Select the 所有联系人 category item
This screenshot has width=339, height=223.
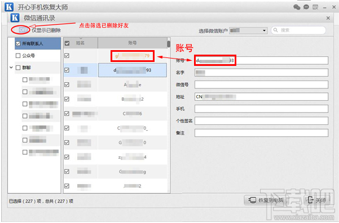coord(38,43)
